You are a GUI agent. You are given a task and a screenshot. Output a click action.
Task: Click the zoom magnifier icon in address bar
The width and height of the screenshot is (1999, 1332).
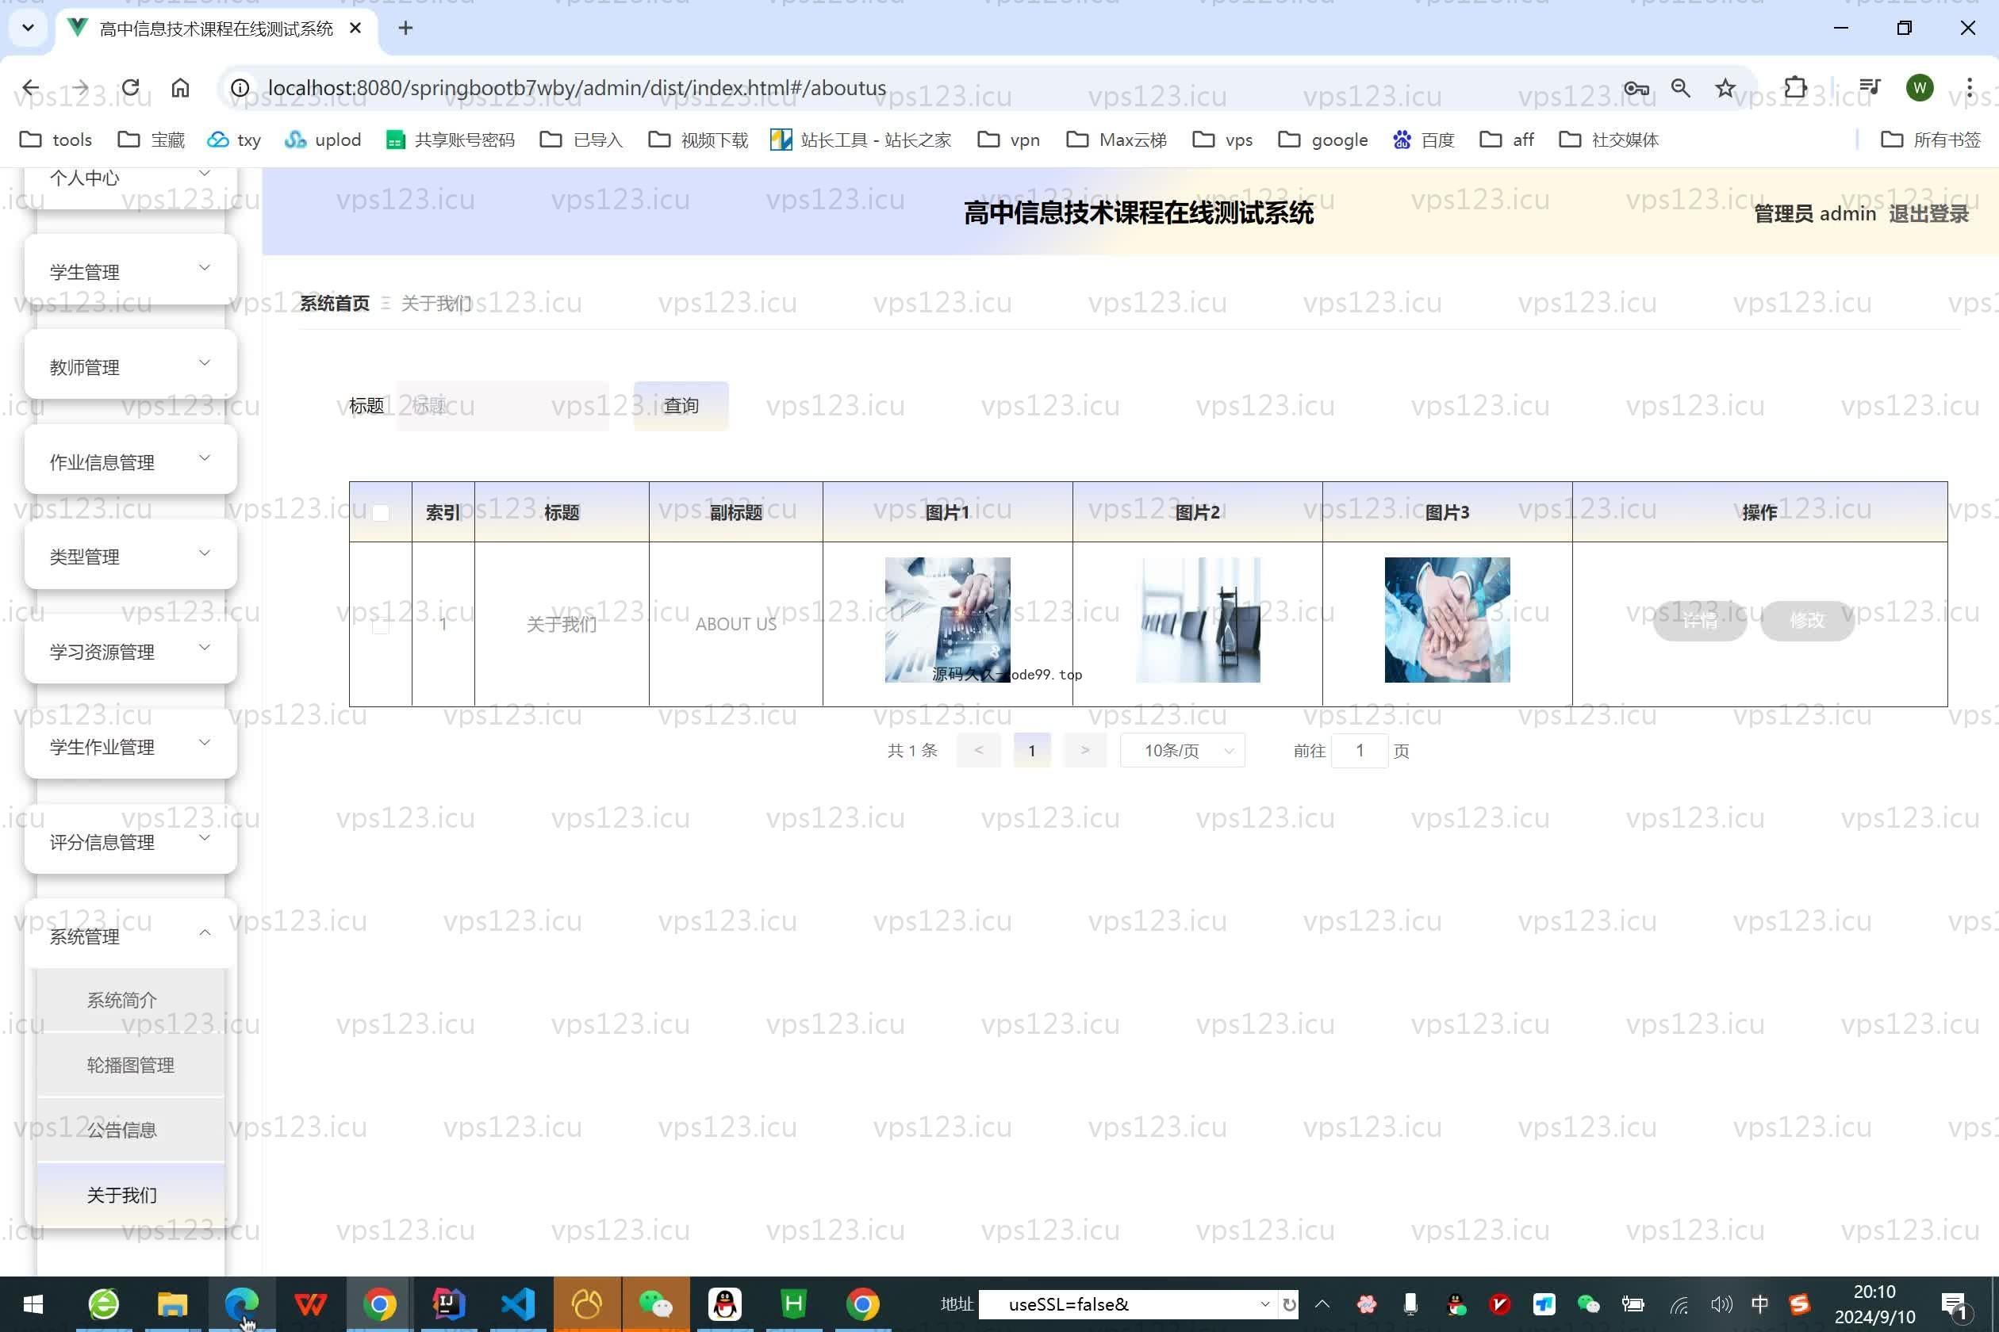pyautogui.click(x=1680, y=87)
